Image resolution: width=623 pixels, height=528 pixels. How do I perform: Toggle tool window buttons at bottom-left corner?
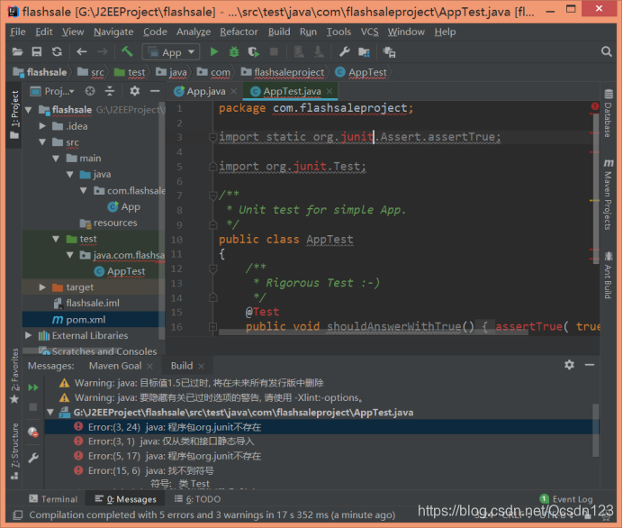click(17, 515)
